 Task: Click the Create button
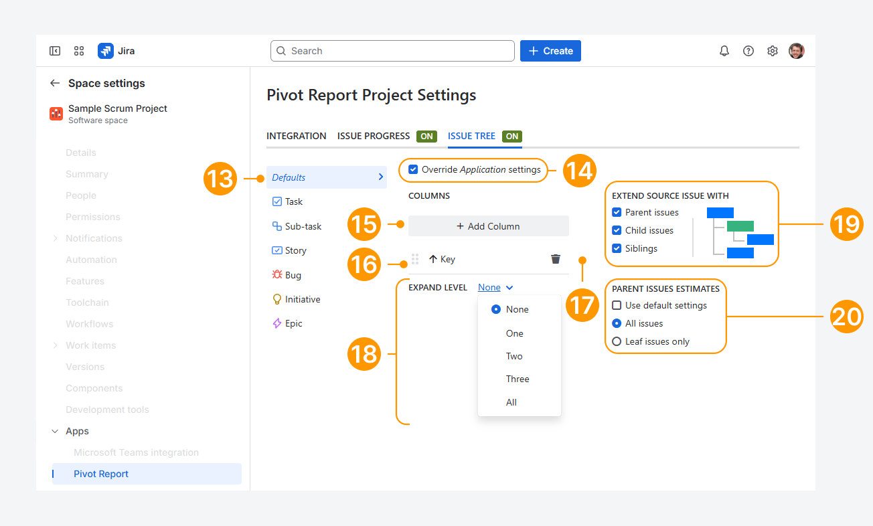550,51
